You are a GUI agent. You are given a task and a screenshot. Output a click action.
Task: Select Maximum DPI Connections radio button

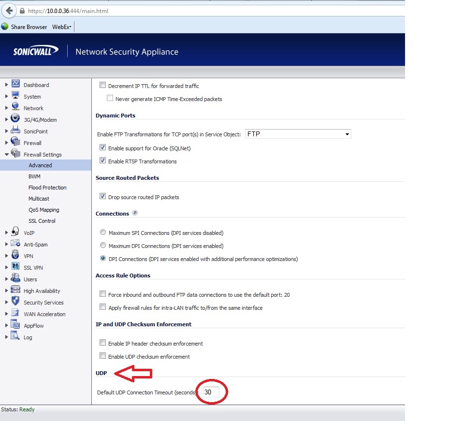102,245
